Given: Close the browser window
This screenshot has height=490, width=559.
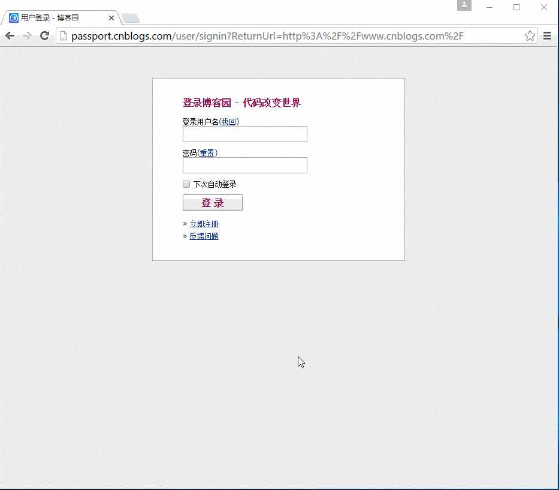Looking at the screenshot, I should 543,7.
